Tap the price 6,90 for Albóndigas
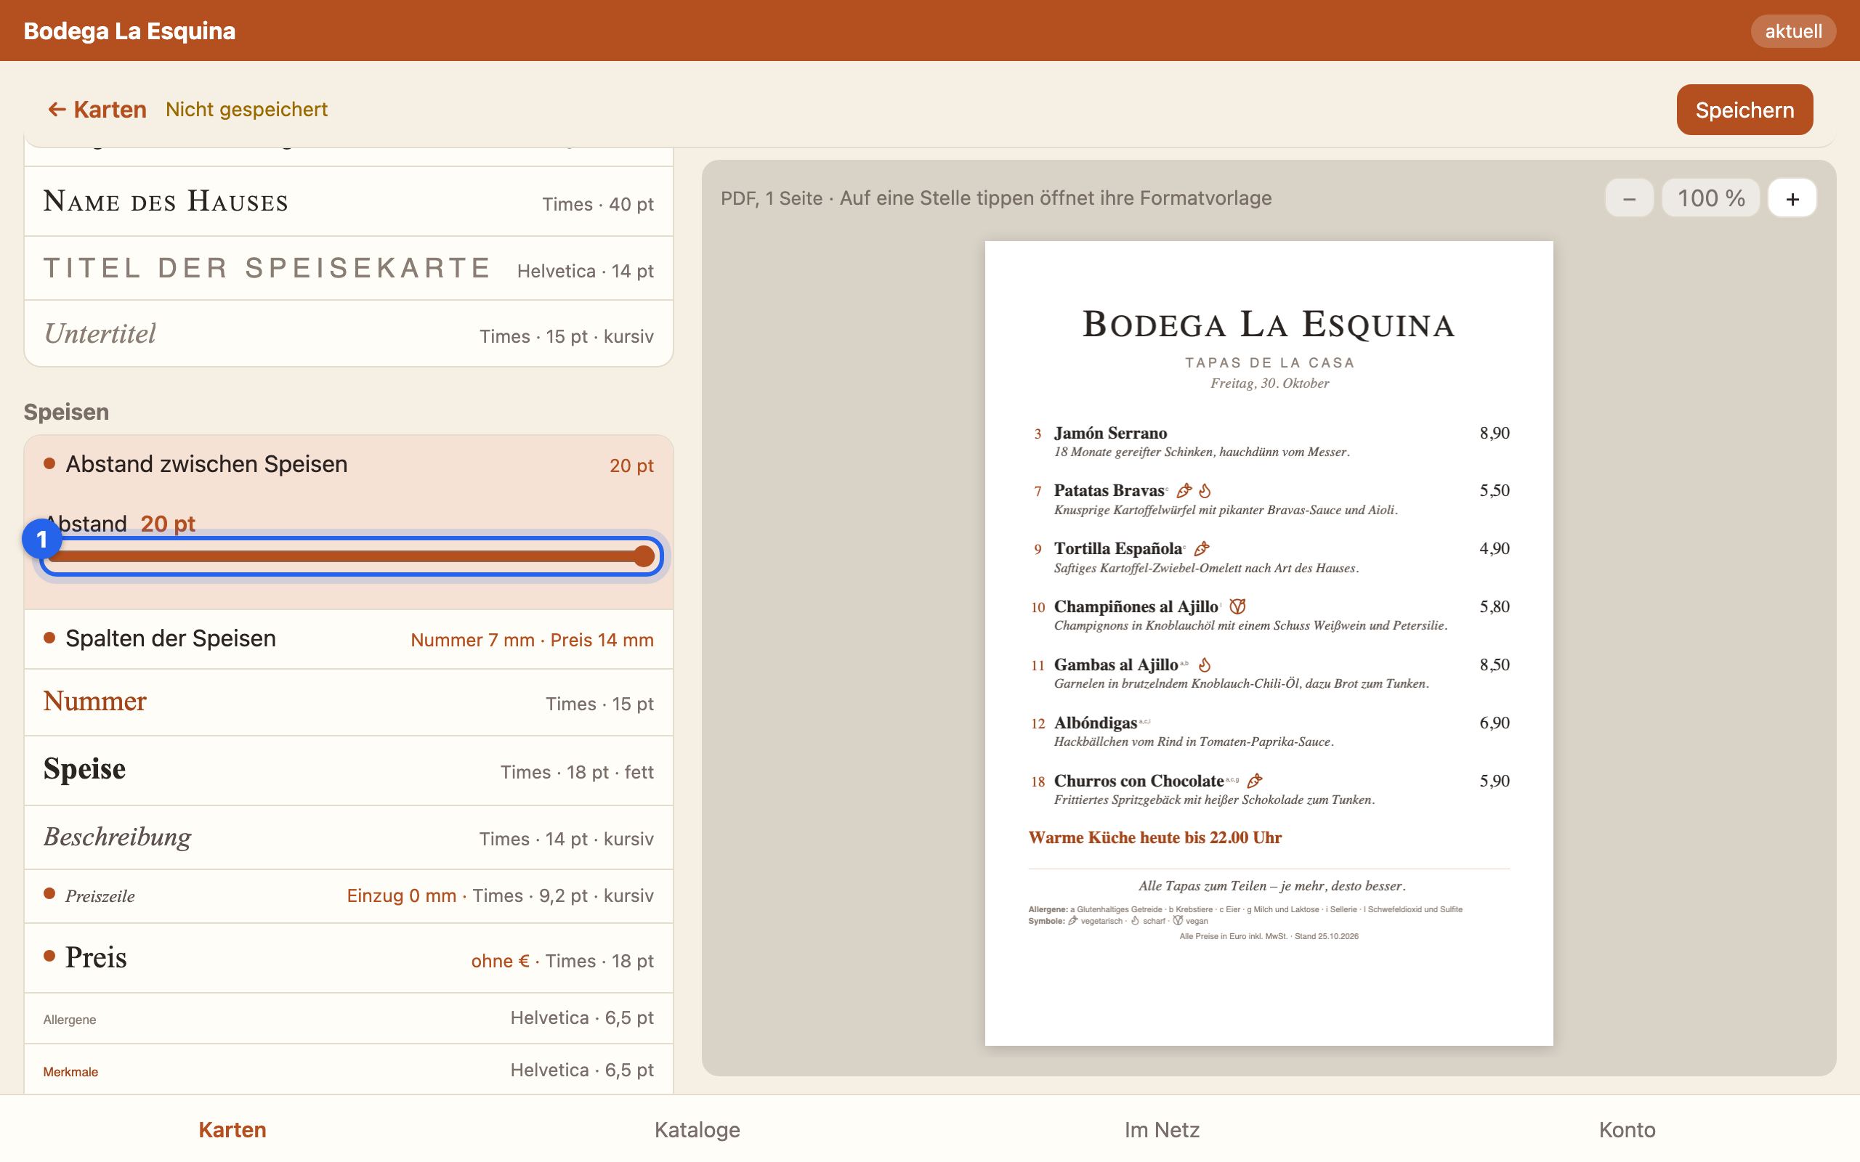The image size is (1860, 1162). coord(1494,723)
